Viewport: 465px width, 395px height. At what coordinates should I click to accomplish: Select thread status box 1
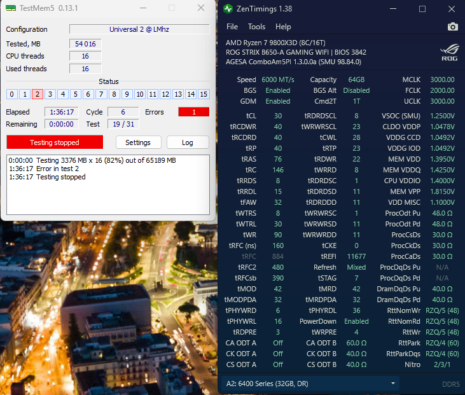coord(25,94)
